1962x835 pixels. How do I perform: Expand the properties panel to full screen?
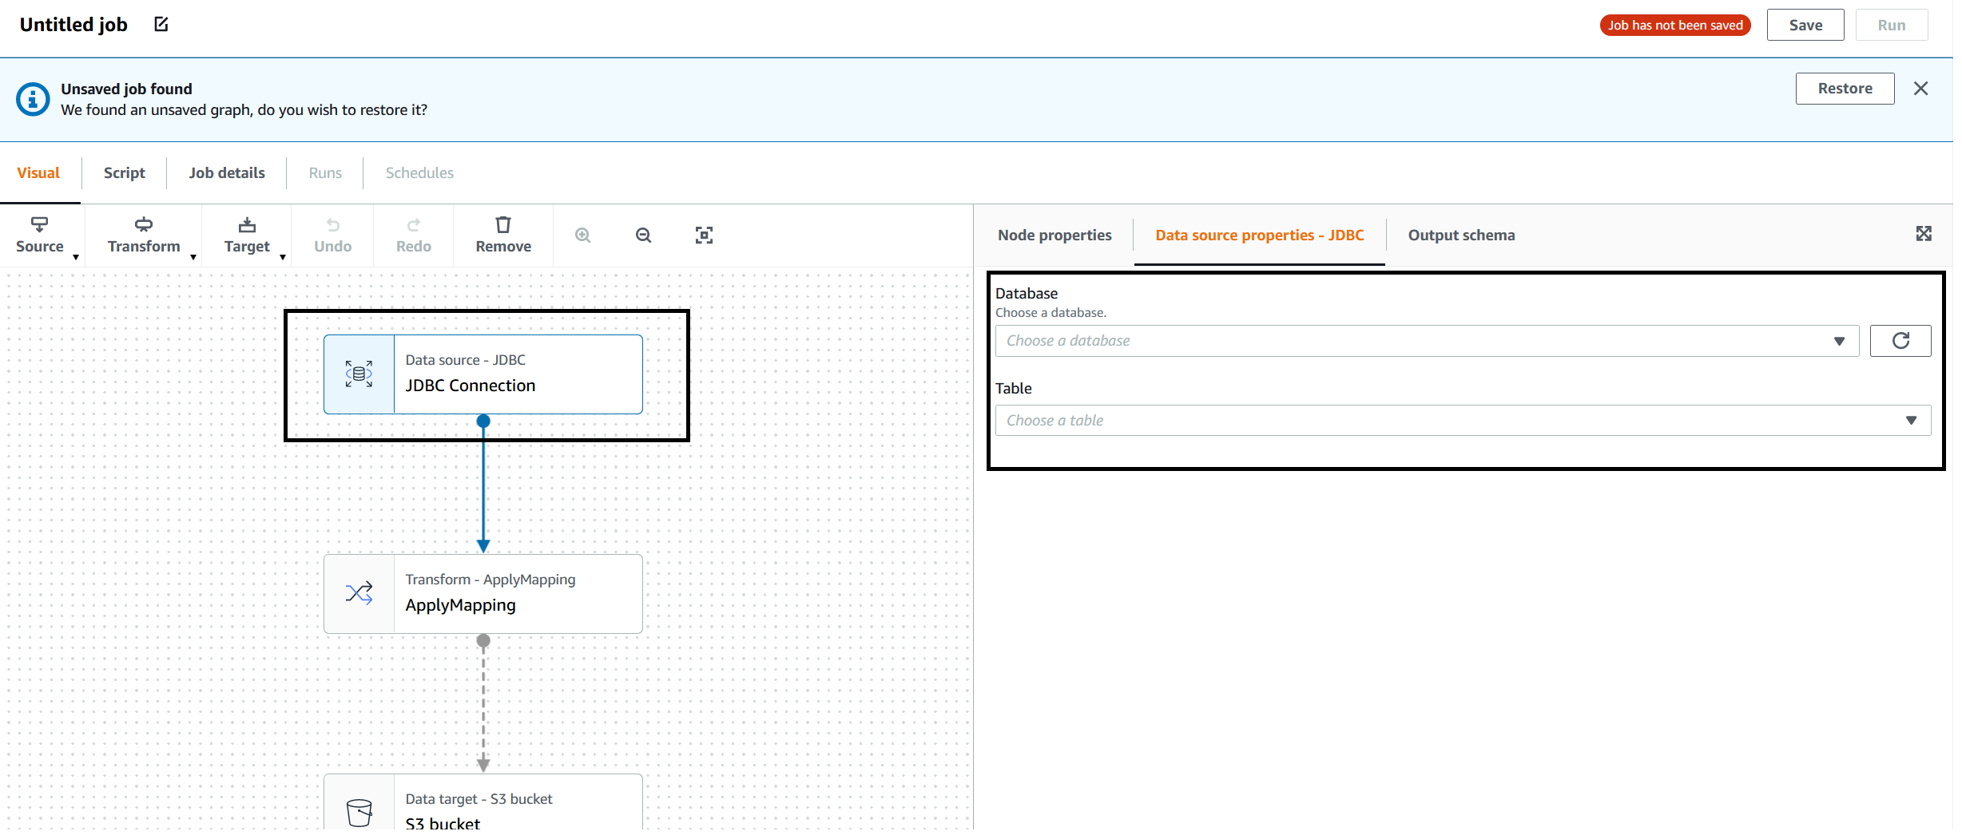(1924, 234)
